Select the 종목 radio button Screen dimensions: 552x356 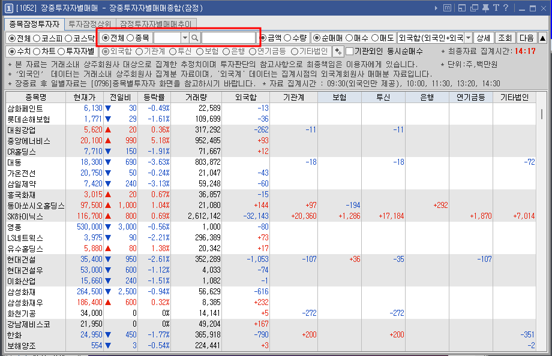[x=130, y=38]
